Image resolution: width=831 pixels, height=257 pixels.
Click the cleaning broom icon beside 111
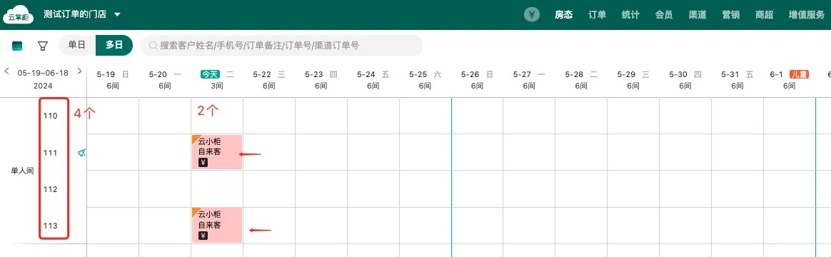point(81,153)
